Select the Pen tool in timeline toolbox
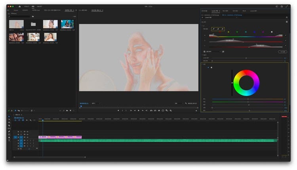The image size is (297, 170). pos(9,132)
